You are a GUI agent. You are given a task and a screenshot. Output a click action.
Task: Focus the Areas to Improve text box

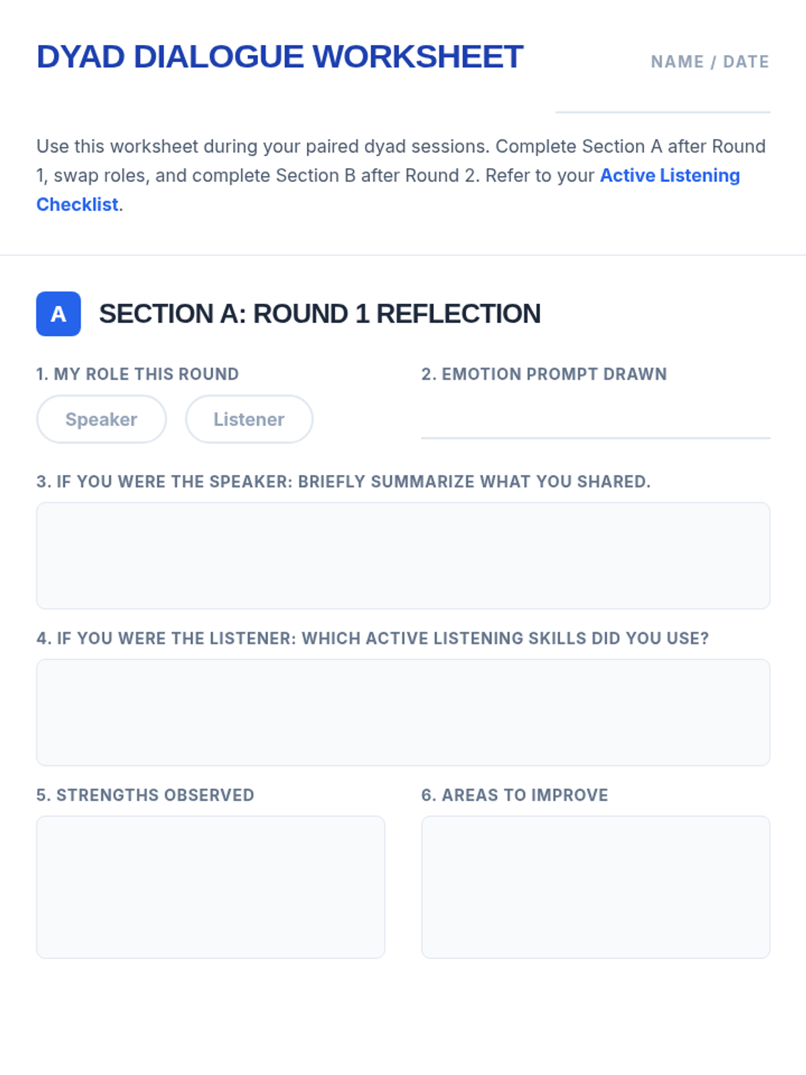pos(595,887)
